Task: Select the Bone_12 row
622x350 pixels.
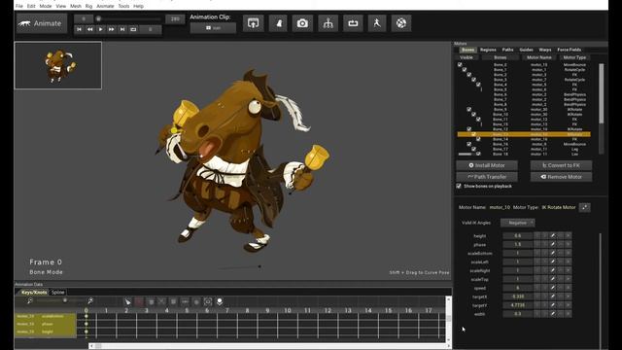Action: (524, 129)
